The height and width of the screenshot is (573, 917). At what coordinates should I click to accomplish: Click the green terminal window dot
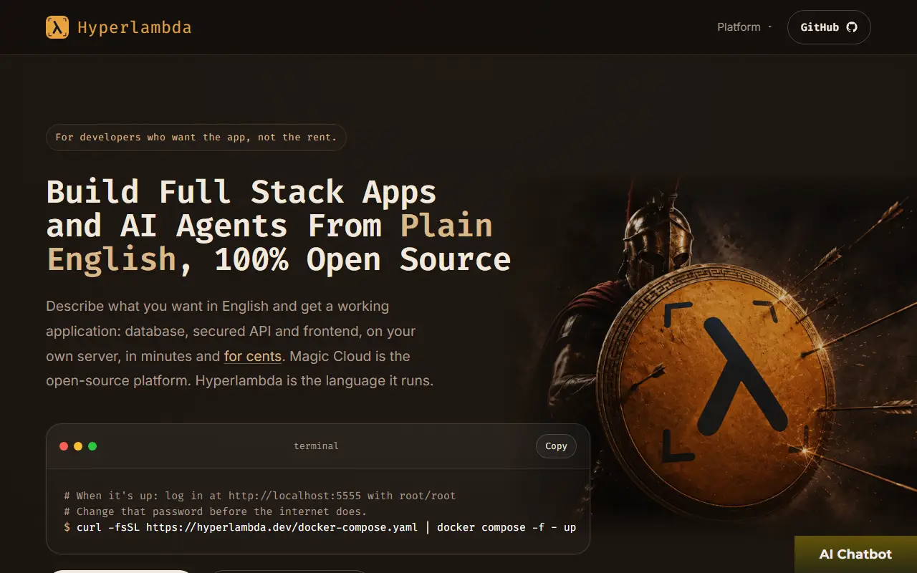(92, 446)
